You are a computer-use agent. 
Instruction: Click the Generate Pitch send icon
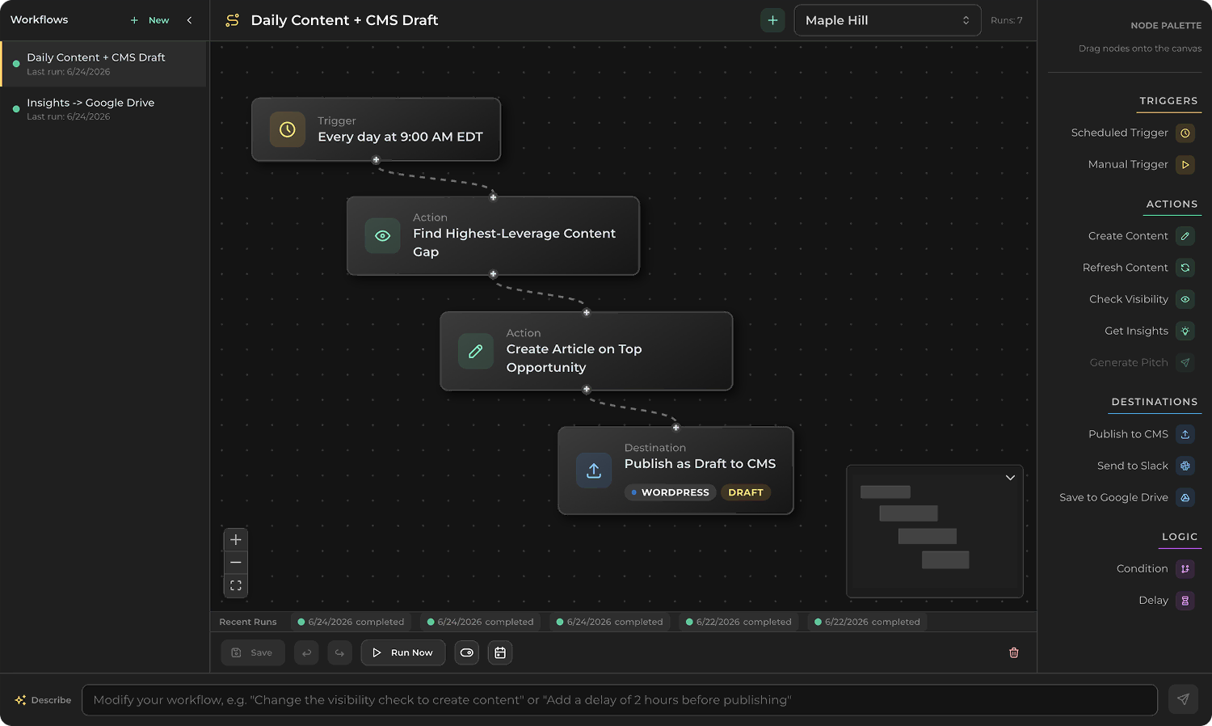(1185, 362)
